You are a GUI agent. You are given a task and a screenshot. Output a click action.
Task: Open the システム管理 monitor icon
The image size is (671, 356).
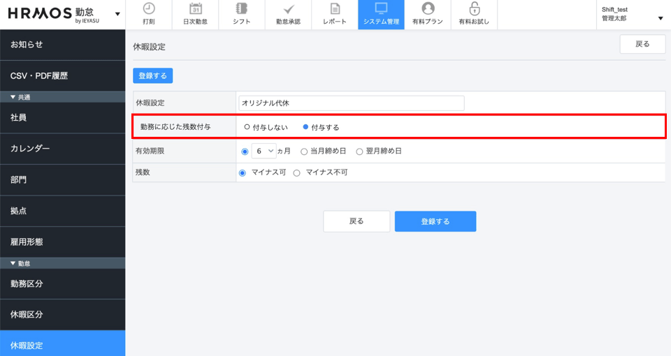381,9
